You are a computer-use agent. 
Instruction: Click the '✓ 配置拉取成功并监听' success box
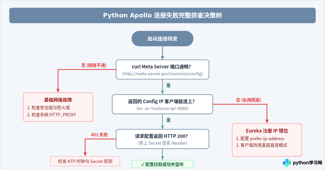click(x=162, y=164)
